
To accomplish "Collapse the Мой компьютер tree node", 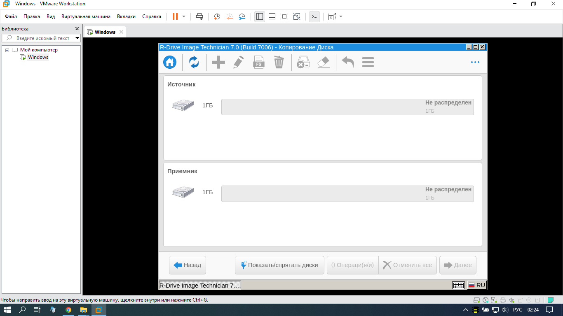I will click(7, 50).
